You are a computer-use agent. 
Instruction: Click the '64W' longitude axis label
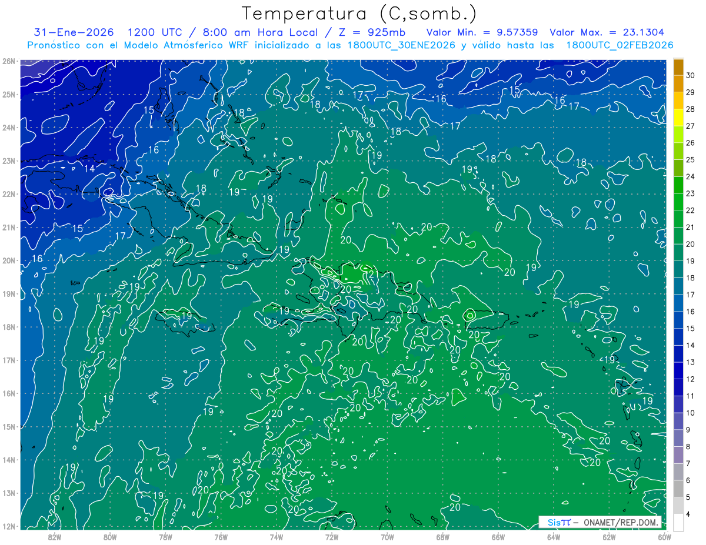point(554,537)
